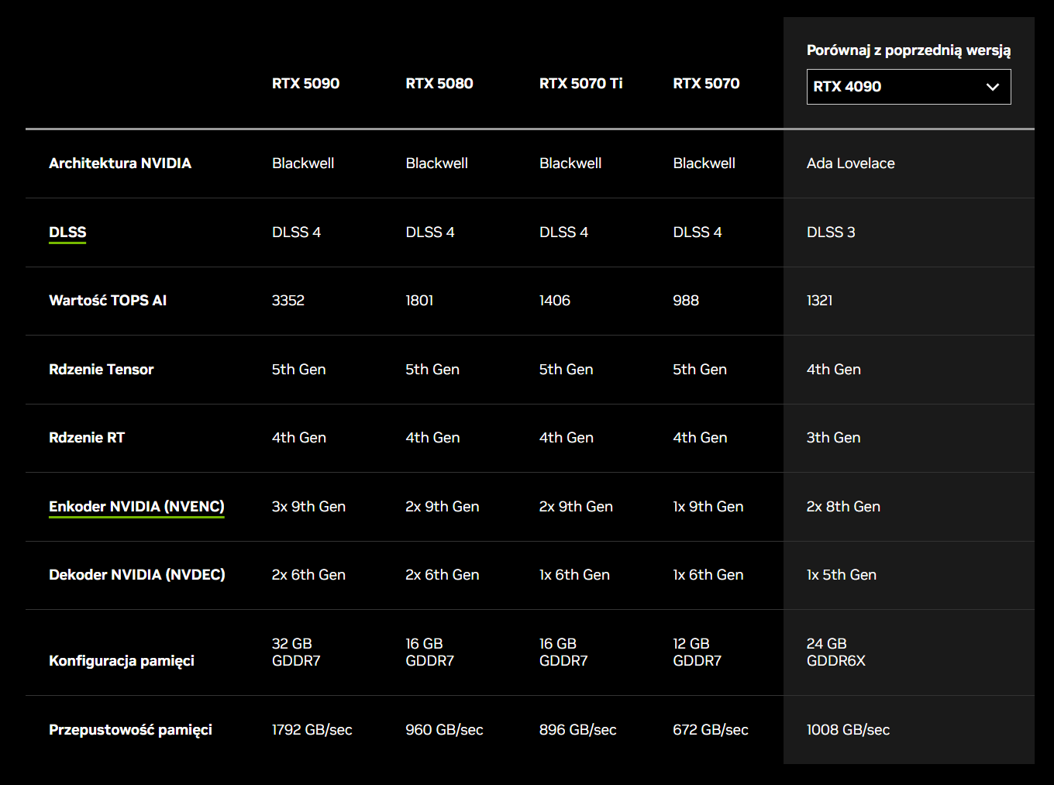This screenshot has width=1054, height=785.
Task: Click the Ada Lovelace architecture value
Action: coord(850,164)
